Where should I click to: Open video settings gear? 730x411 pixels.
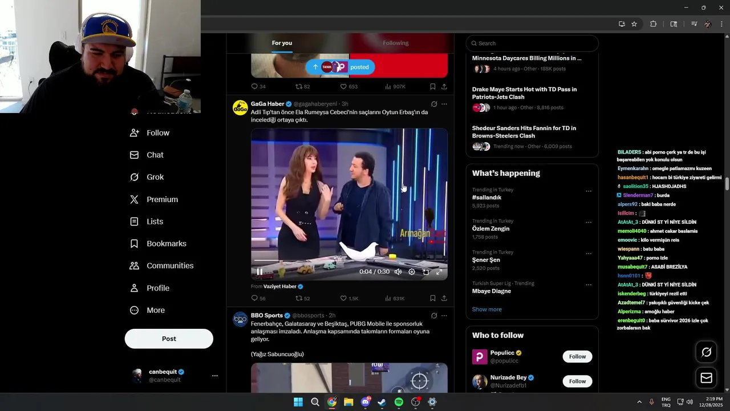[412, 272]
